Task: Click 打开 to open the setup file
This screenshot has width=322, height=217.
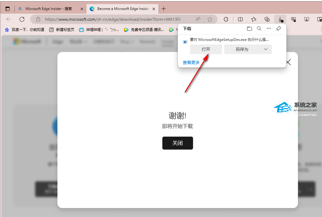Action: click(x=206, y=50)
